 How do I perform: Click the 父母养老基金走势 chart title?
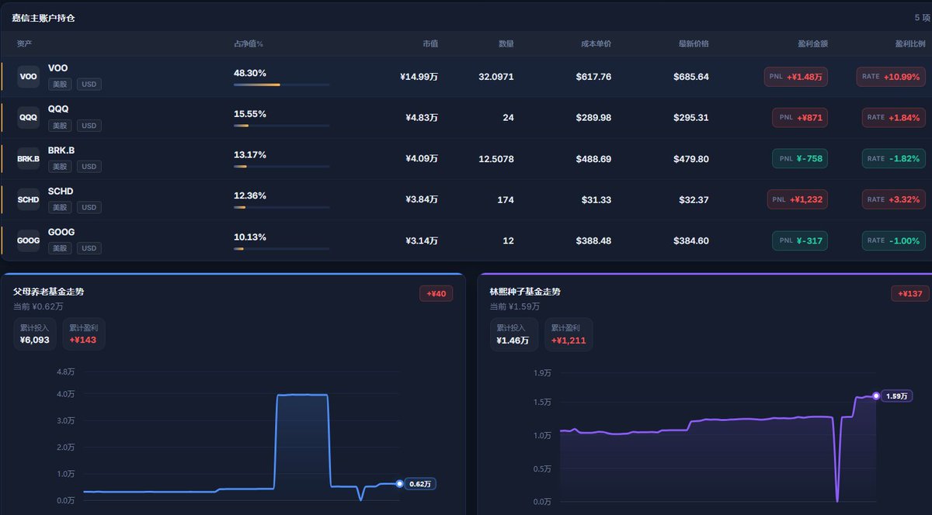(x=48, y=292)
